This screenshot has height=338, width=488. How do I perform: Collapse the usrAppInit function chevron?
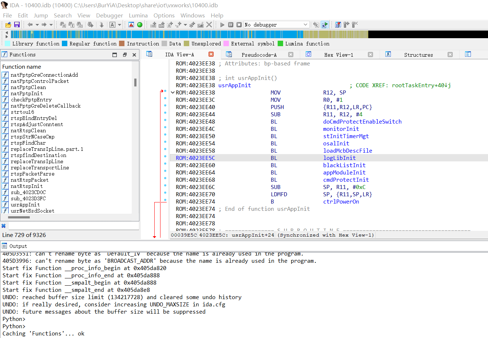tap(172, 92)
